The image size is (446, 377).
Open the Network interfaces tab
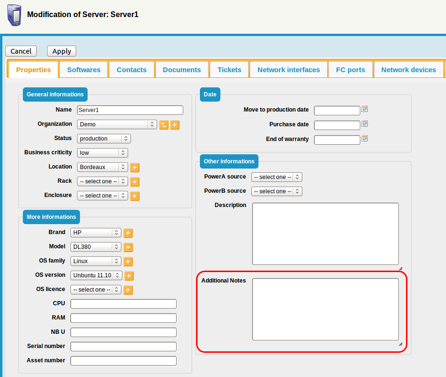click(x=288, y=70)
